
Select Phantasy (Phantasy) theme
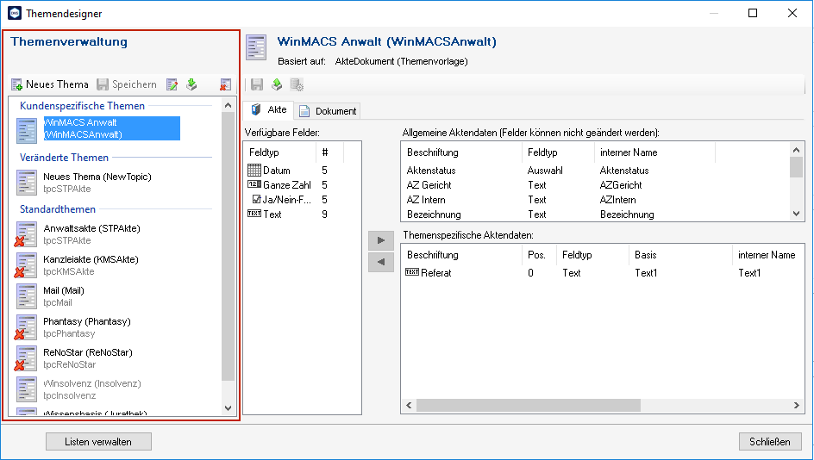(x=87, y=327)
